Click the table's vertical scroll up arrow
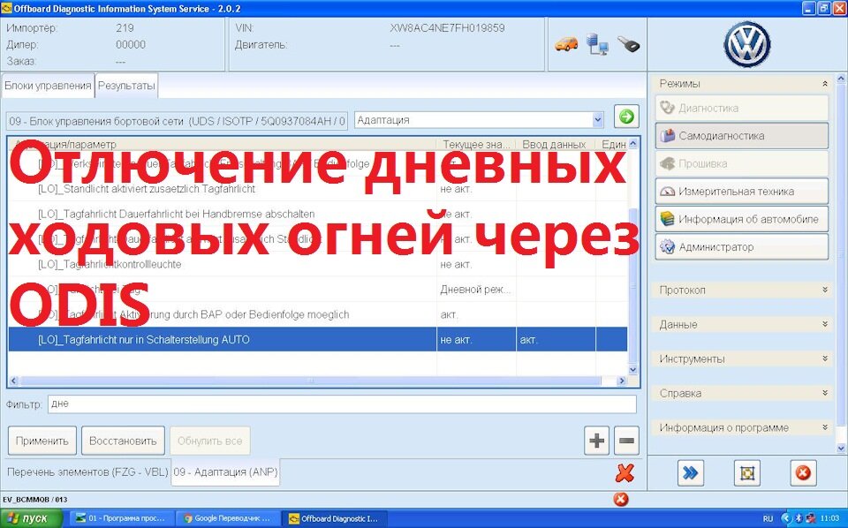Screen dimensions: 848x528 633,144
